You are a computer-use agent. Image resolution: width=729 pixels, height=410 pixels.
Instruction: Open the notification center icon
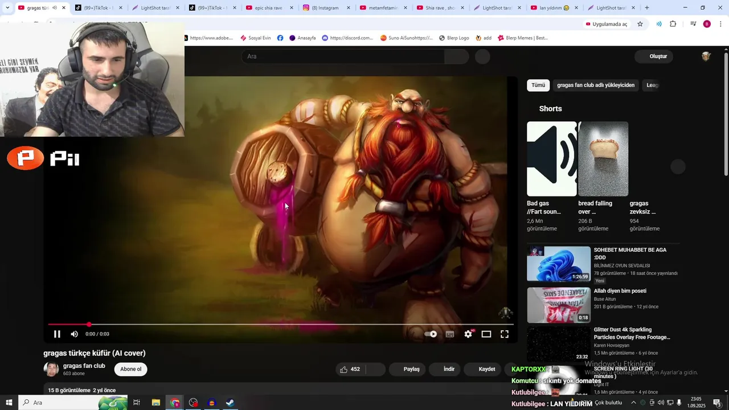[718, 403]
